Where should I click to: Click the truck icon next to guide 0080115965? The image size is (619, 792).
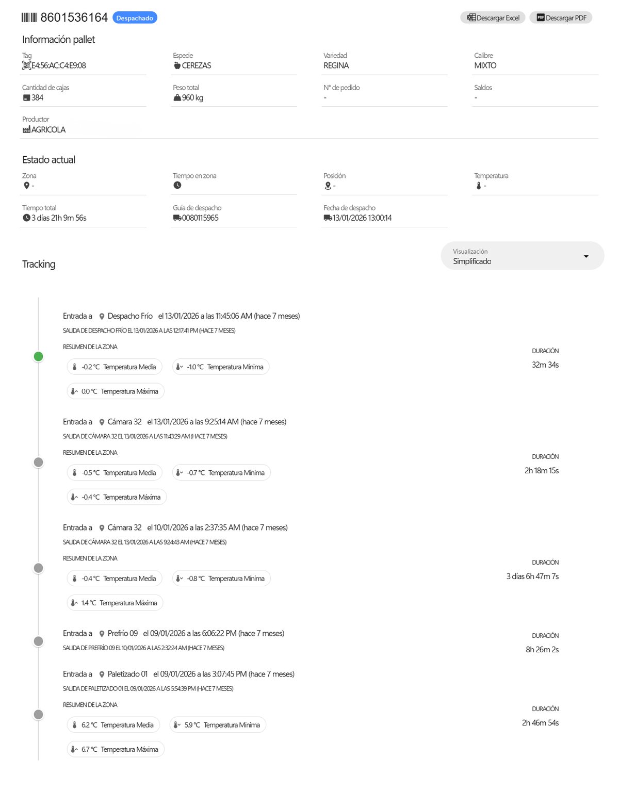click(177, 218)
